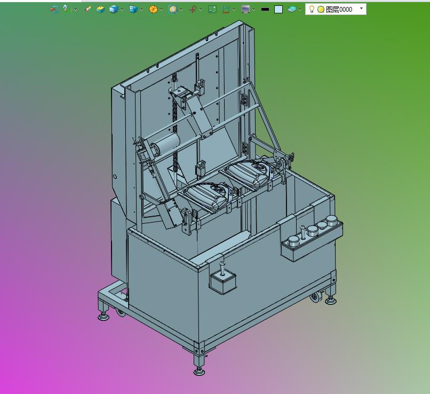Click the monitor display settings icon

[245, 10]
